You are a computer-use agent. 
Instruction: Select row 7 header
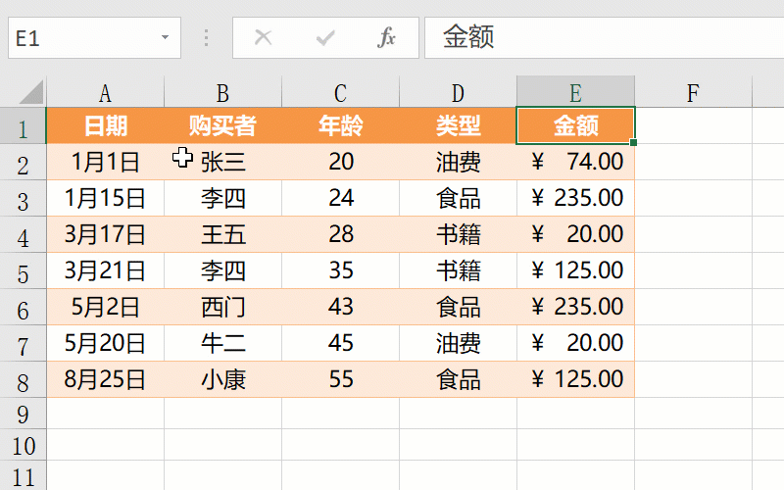pos(23,343)
